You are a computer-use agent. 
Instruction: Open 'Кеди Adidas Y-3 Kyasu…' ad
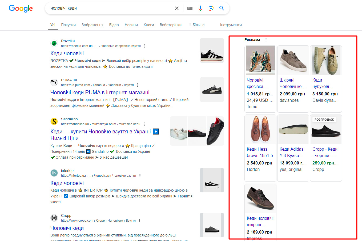(292, 152)
